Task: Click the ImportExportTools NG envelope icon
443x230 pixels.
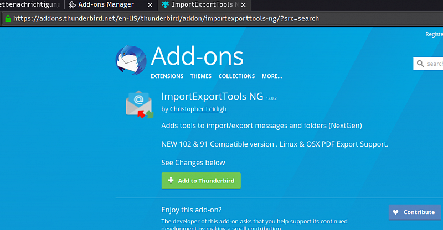Action: 140,104
